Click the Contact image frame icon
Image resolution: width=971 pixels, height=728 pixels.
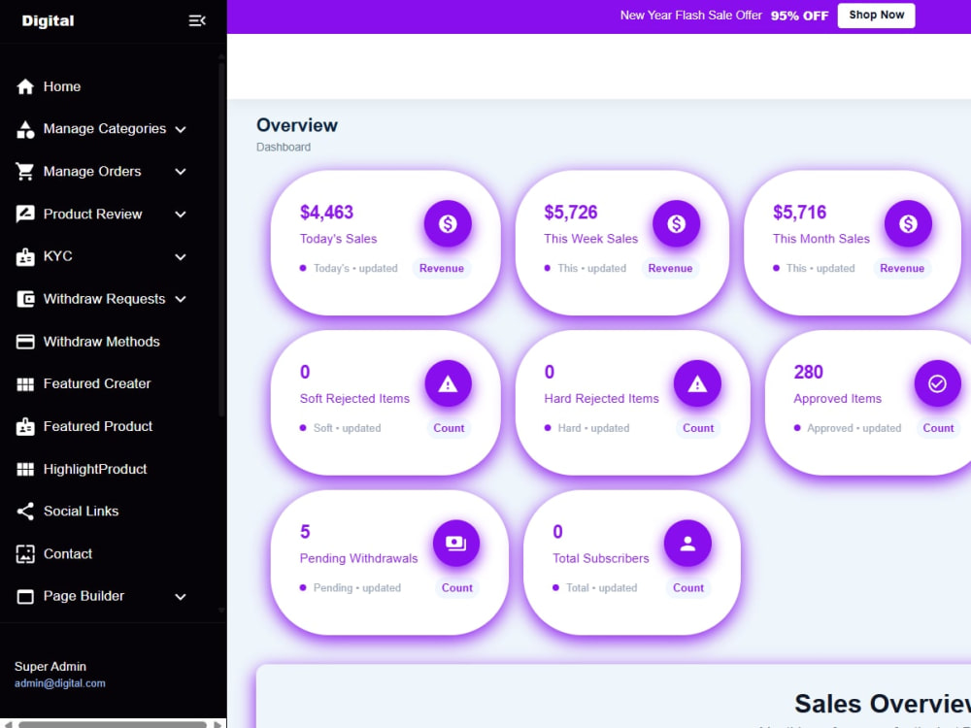[x=25, y=554]
